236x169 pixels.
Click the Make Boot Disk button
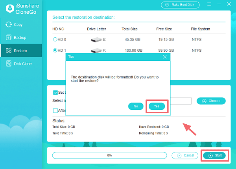[x=180, y=5]
